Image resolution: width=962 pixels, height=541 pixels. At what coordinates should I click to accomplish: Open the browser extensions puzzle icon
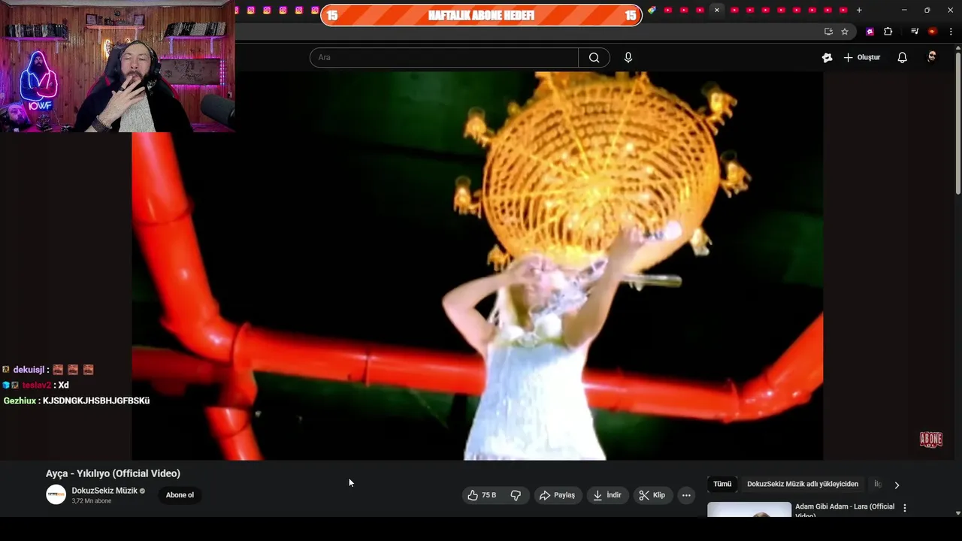point(888,32)
